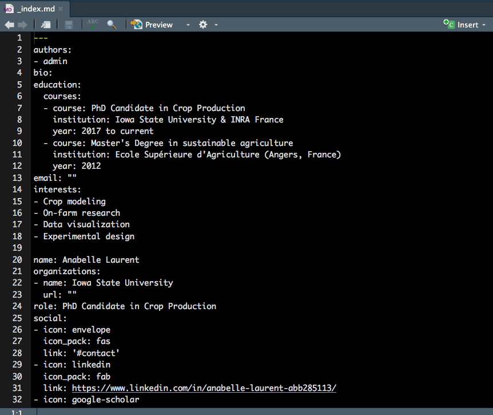Click the forward navigation arrow

click(x=22, y=25)
